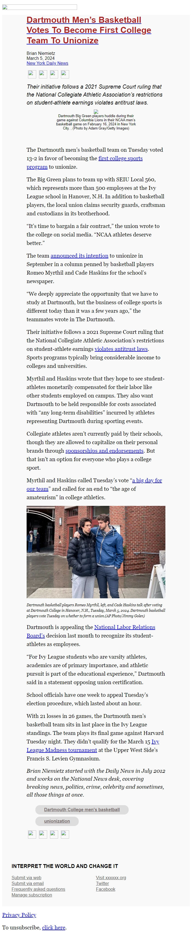Click the second share icon below the byline

(43, 75)
